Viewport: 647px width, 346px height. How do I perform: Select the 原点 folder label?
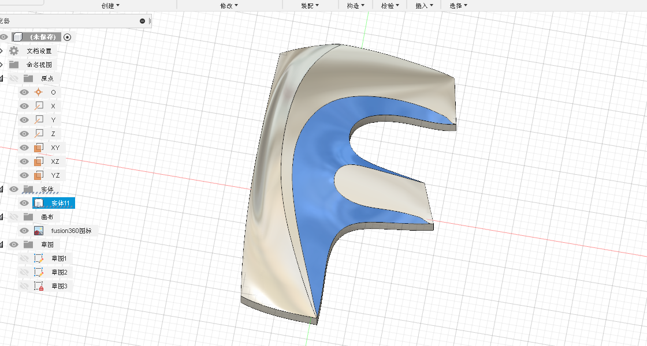[47, 78]
